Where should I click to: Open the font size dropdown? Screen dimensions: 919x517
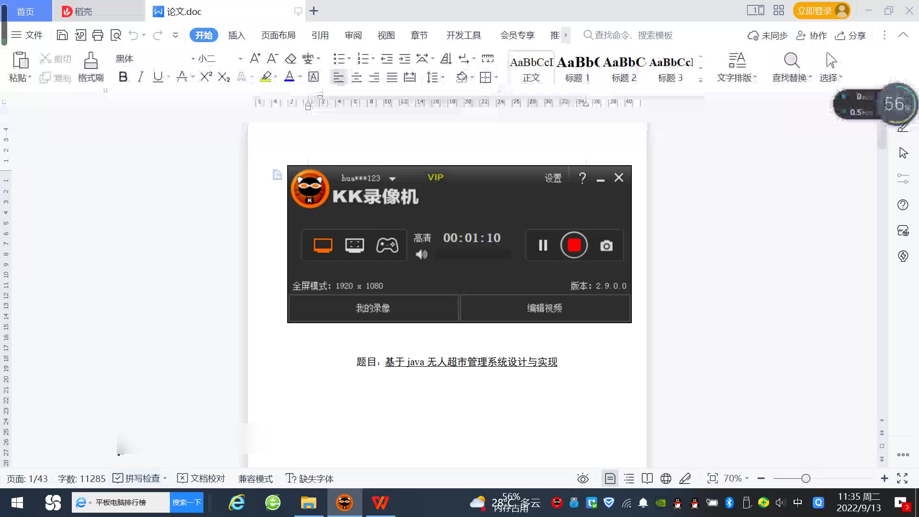coord(240,59)
